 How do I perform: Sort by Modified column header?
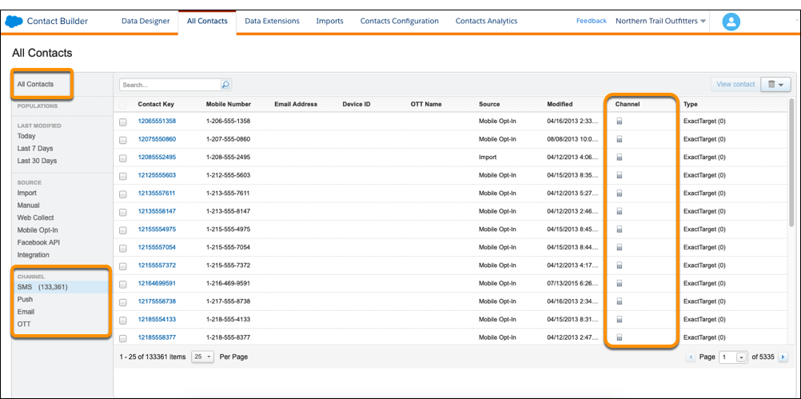click(x=560, y=104)
